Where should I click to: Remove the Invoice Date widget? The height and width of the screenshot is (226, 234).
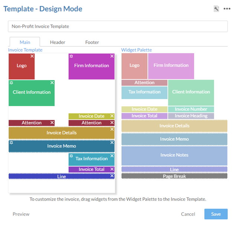pos(112,116)
